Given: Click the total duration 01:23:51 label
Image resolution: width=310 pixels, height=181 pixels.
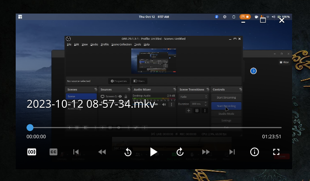Looking at the screenshot, I should click(272, 137).
